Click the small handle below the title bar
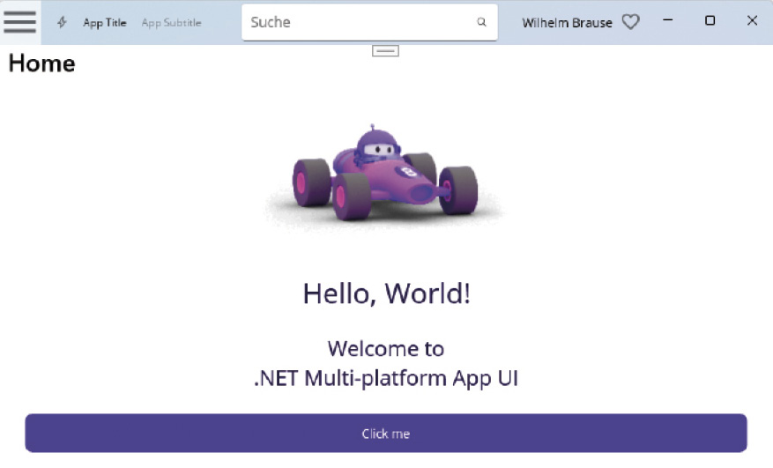 [x=385, y=51]
